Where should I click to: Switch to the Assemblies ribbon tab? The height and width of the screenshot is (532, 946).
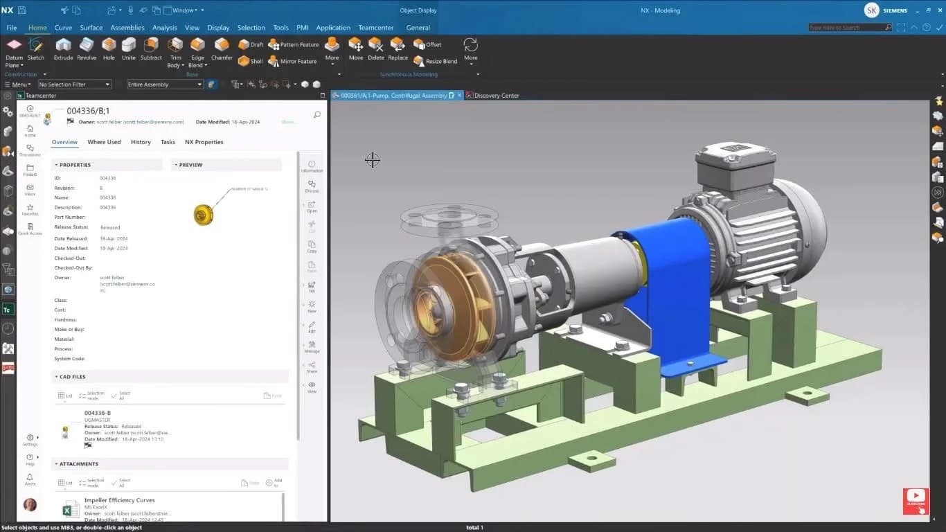coord(127,28)
